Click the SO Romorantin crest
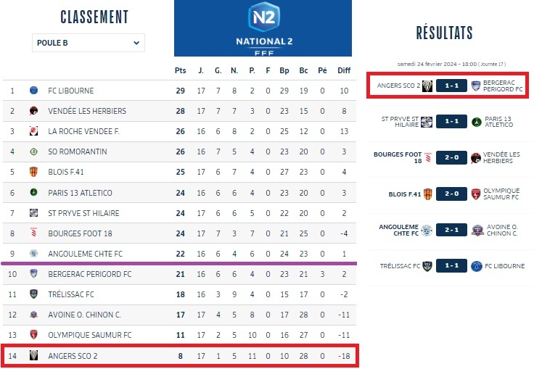 click(33, 152)
